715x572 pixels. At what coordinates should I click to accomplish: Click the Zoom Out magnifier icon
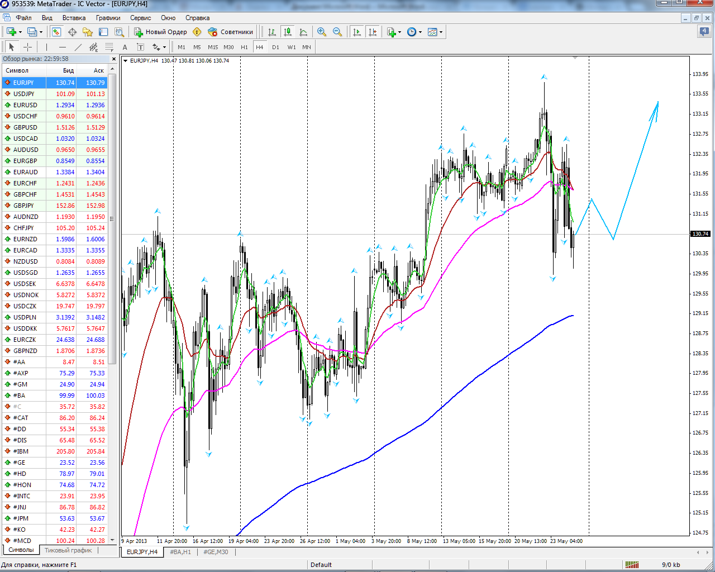[x=337, y=32]
